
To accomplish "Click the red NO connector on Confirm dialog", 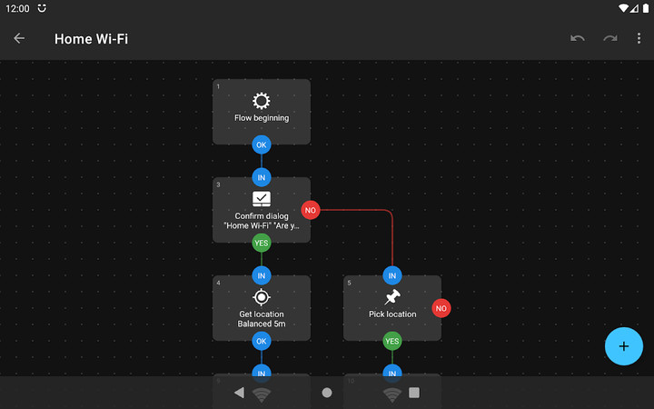I will pos(311,210).
